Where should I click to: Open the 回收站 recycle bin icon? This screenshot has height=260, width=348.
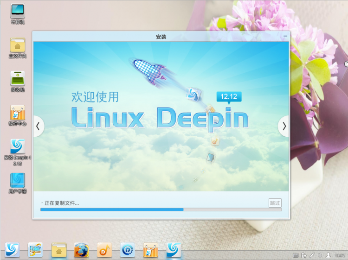tap(18, 82)
